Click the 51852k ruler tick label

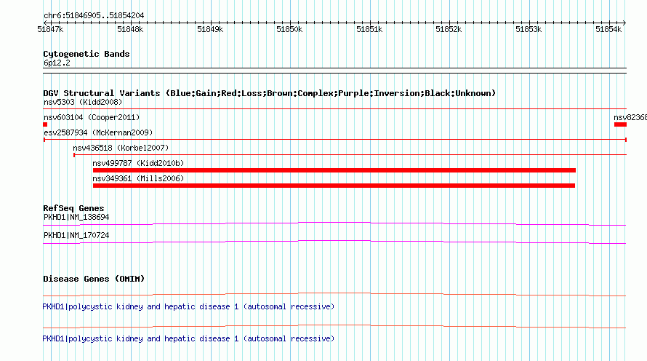[x=449, y=29]
